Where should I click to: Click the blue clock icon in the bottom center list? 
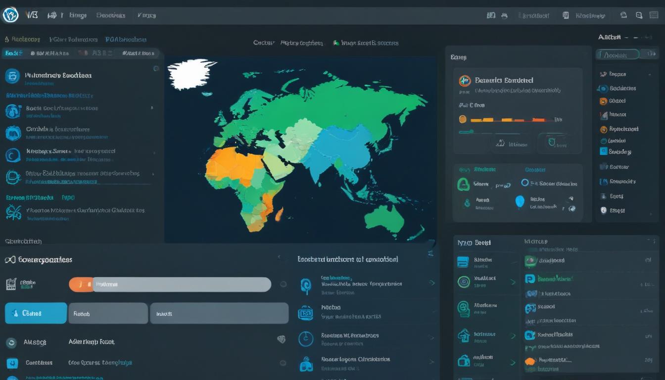coord(306,339)
